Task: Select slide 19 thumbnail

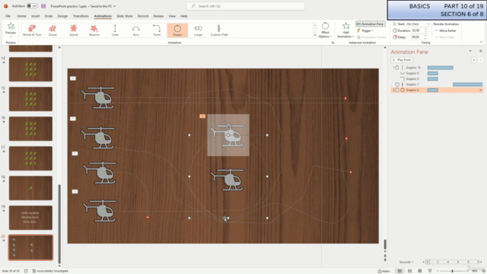Action: (30, 218)
